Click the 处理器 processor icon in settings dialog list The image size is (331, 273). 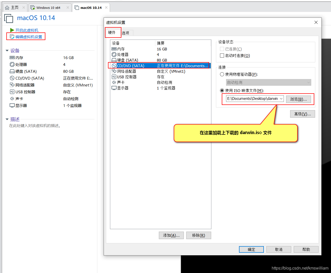114,54
